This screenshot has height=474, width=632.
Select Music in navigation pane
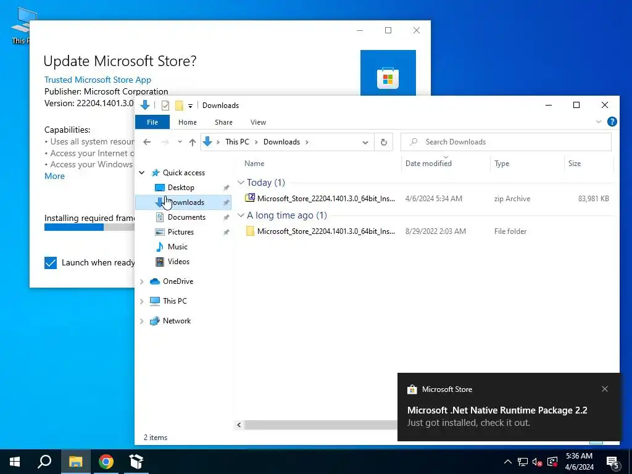coord(178,247)
